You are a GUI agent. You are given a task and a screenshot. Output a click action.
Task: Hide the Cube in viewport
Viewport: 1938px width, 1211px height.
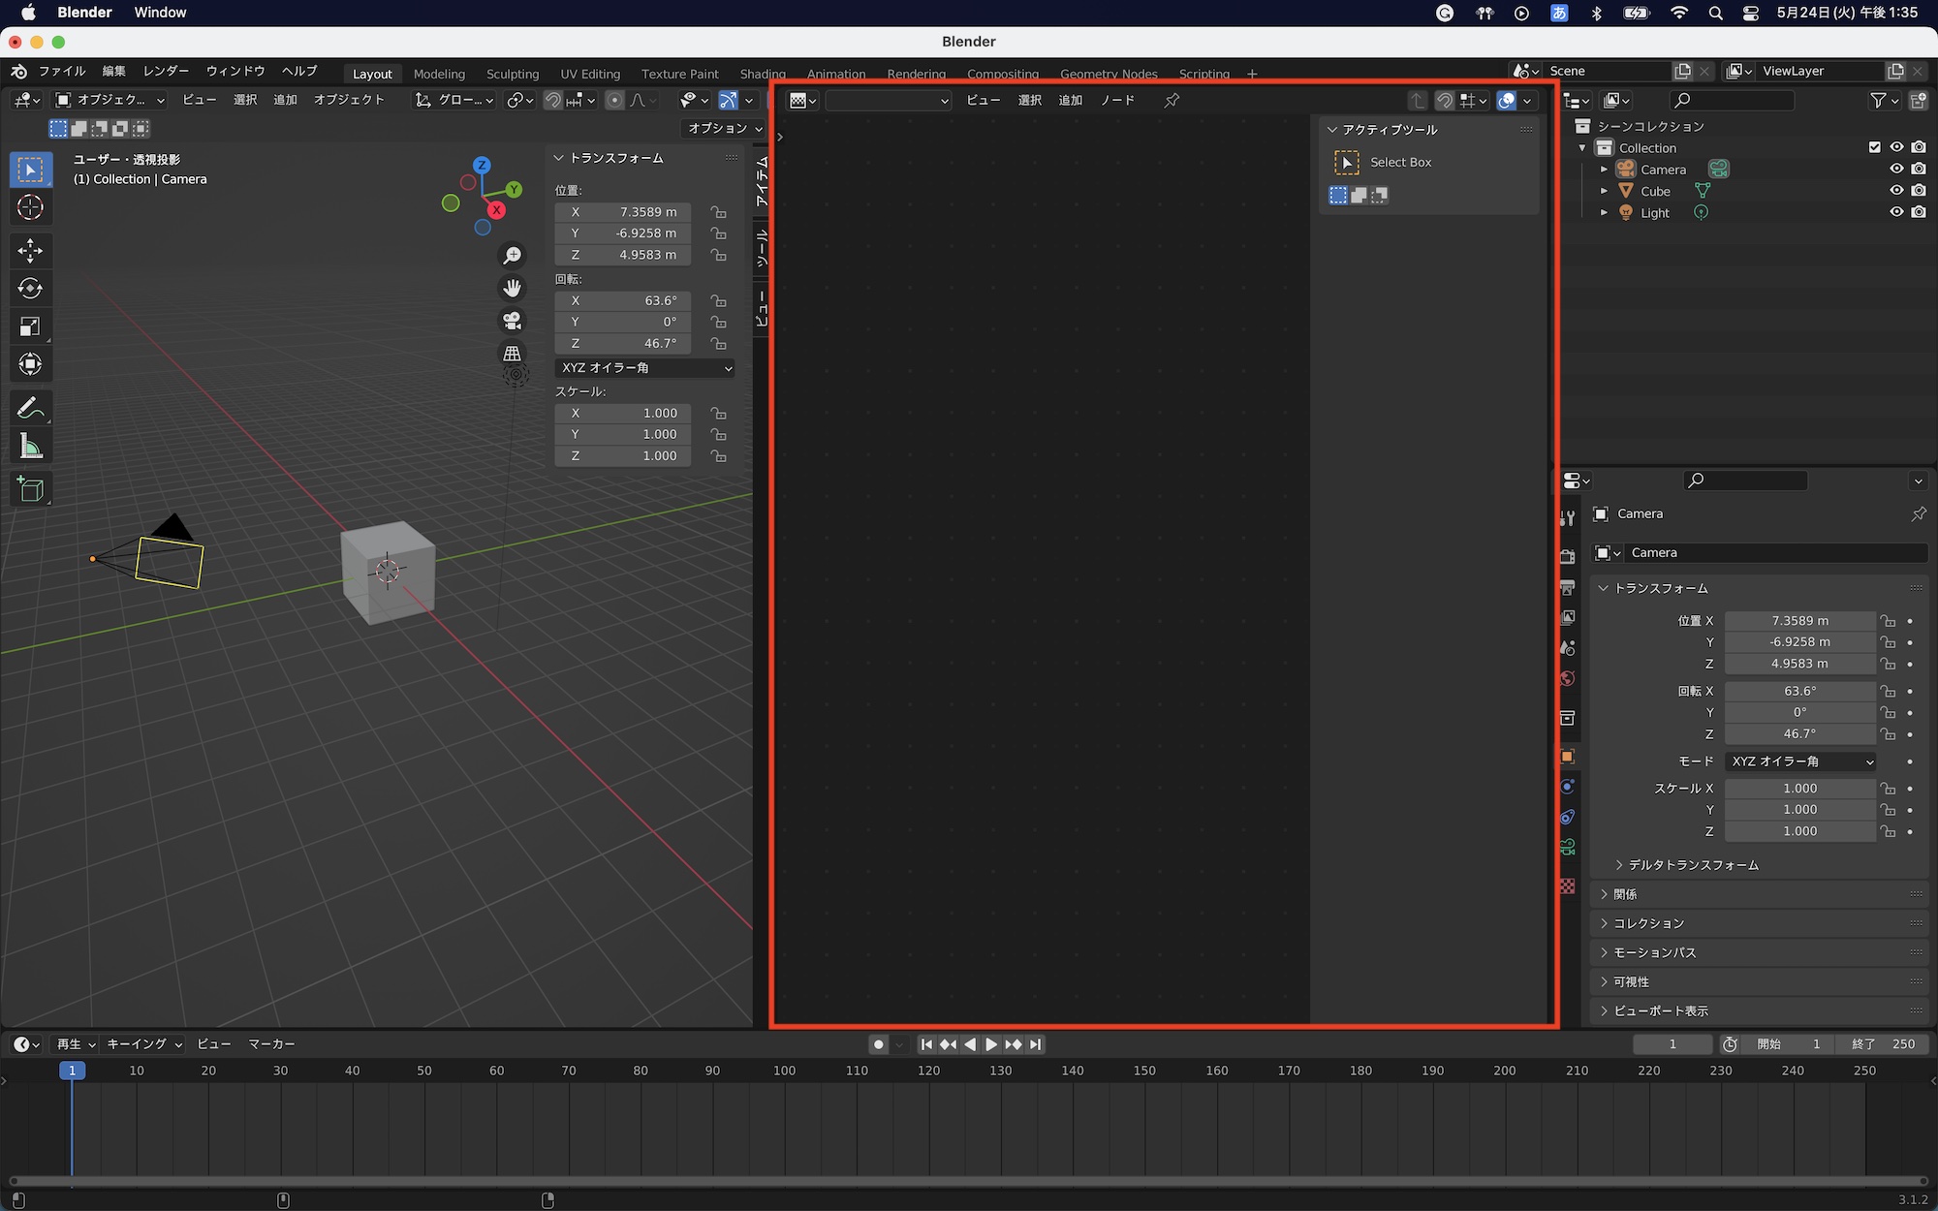(x=1896, y=191)
